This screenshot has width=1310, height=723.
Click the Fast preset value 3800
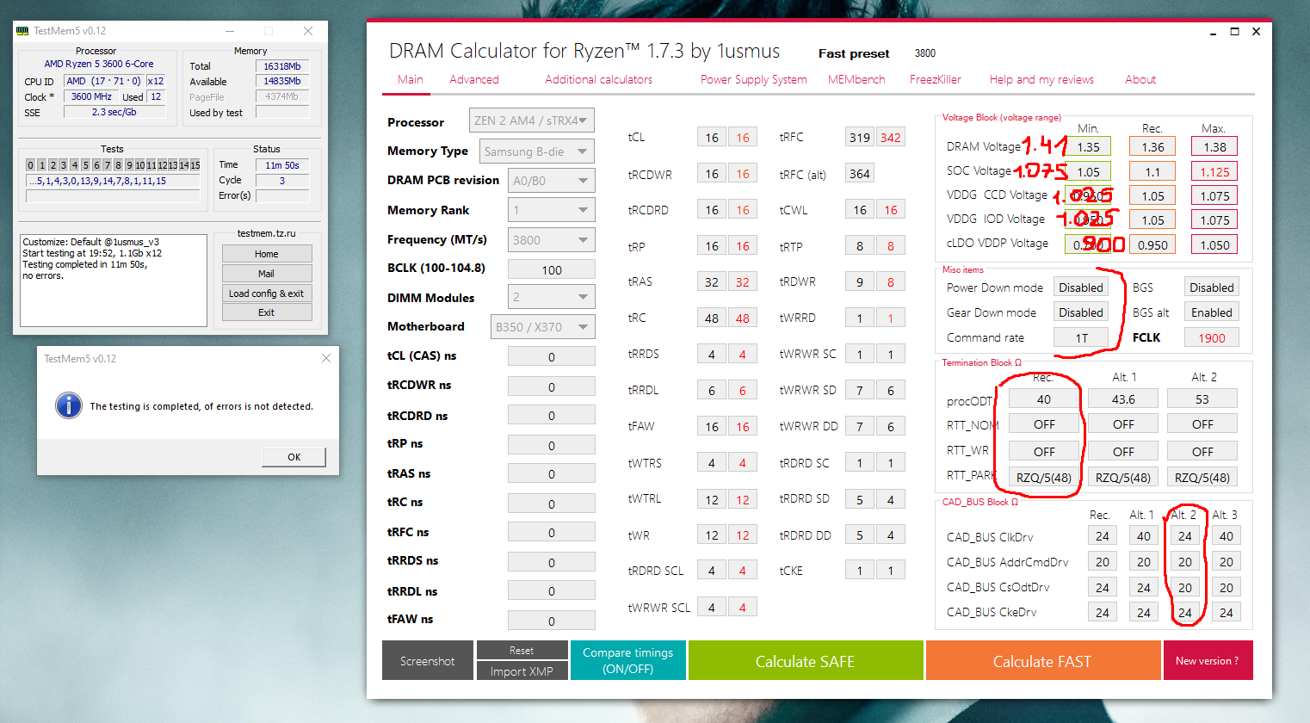click(925, 53)
